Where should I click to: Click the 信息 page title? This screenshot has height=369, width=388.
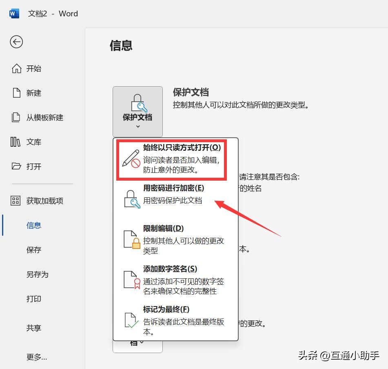tap(121, 46)
